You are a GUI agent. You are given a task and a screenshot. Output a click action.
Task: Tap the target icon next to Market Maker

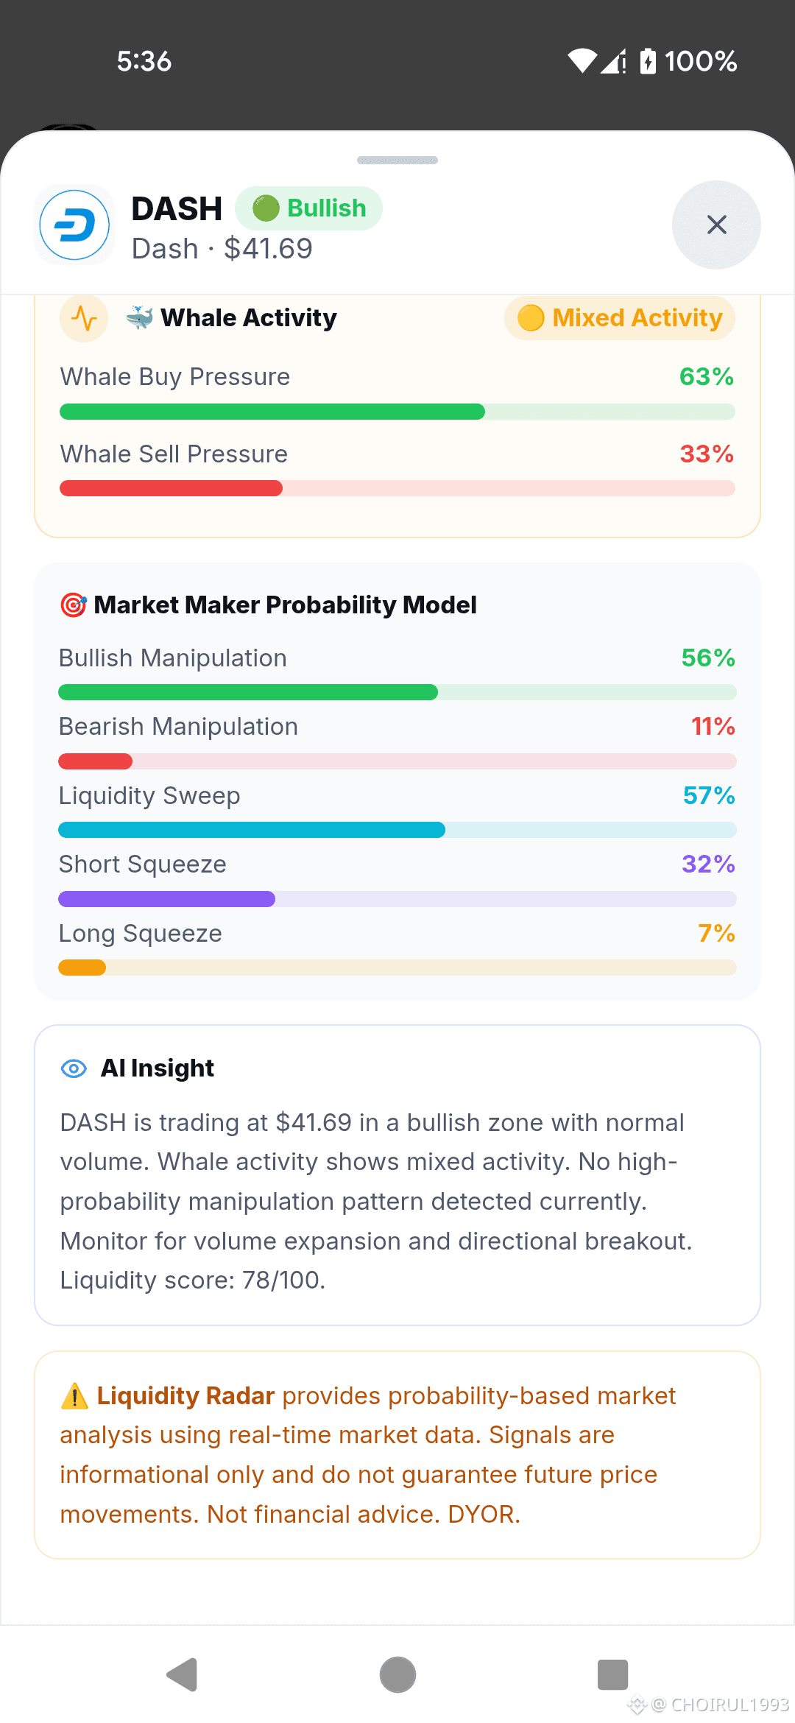(74, 605)
